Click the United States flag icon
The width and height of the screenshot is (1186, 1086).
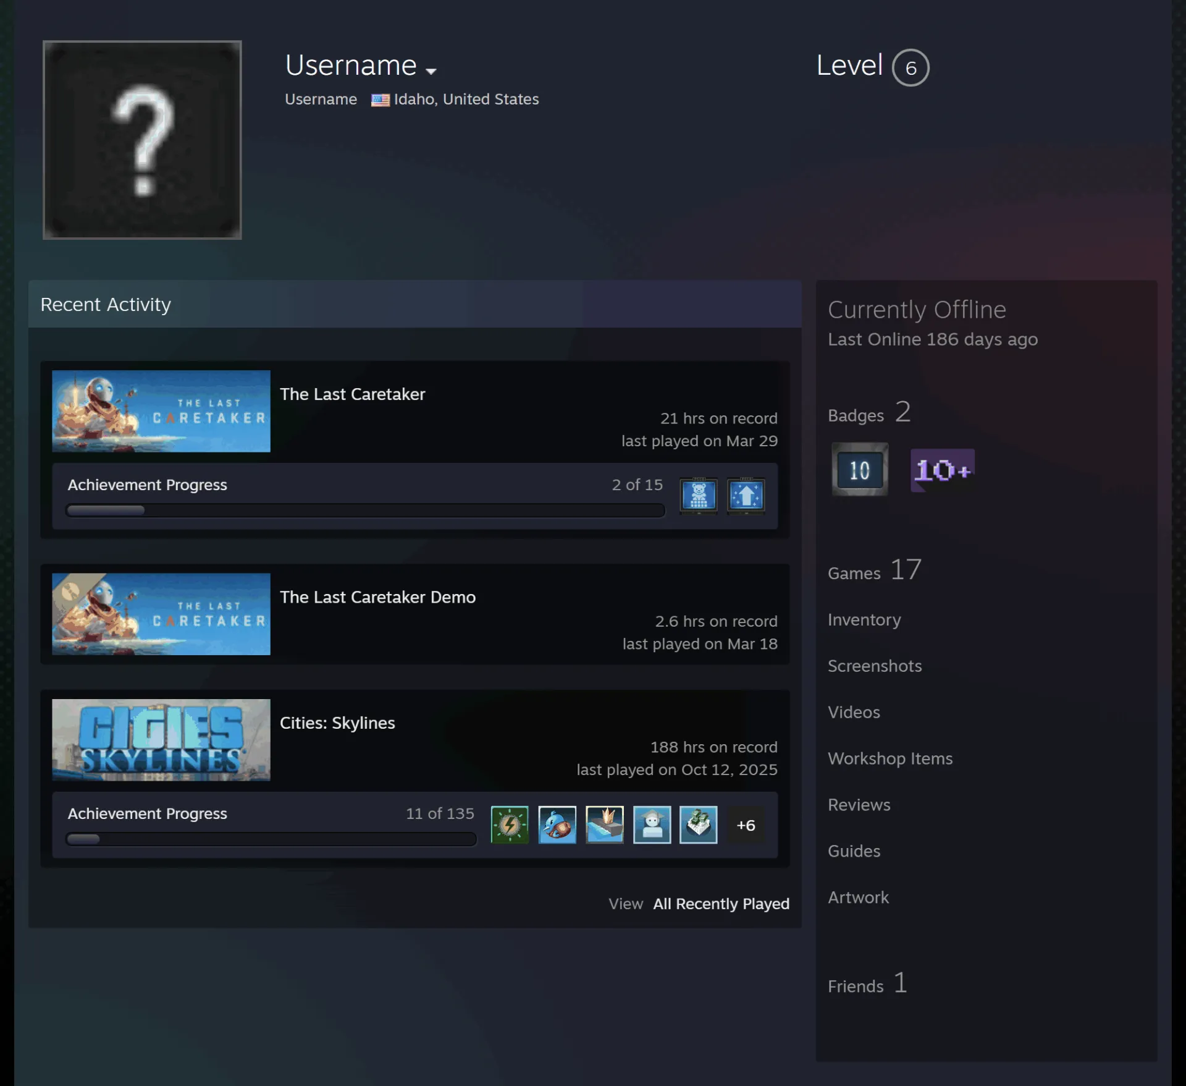click(380, 100)
